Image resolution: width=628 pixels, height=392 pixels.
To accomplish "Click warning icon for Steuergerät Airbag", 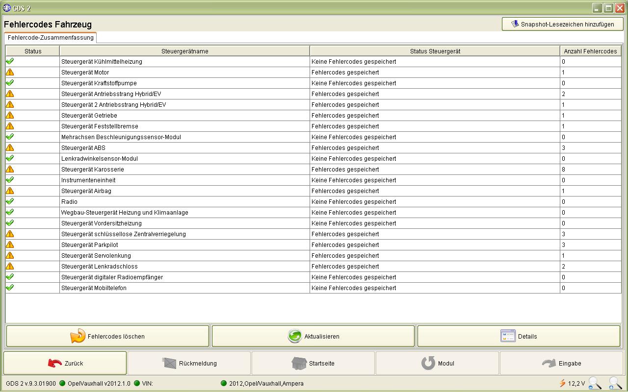I will coord(10,191).
